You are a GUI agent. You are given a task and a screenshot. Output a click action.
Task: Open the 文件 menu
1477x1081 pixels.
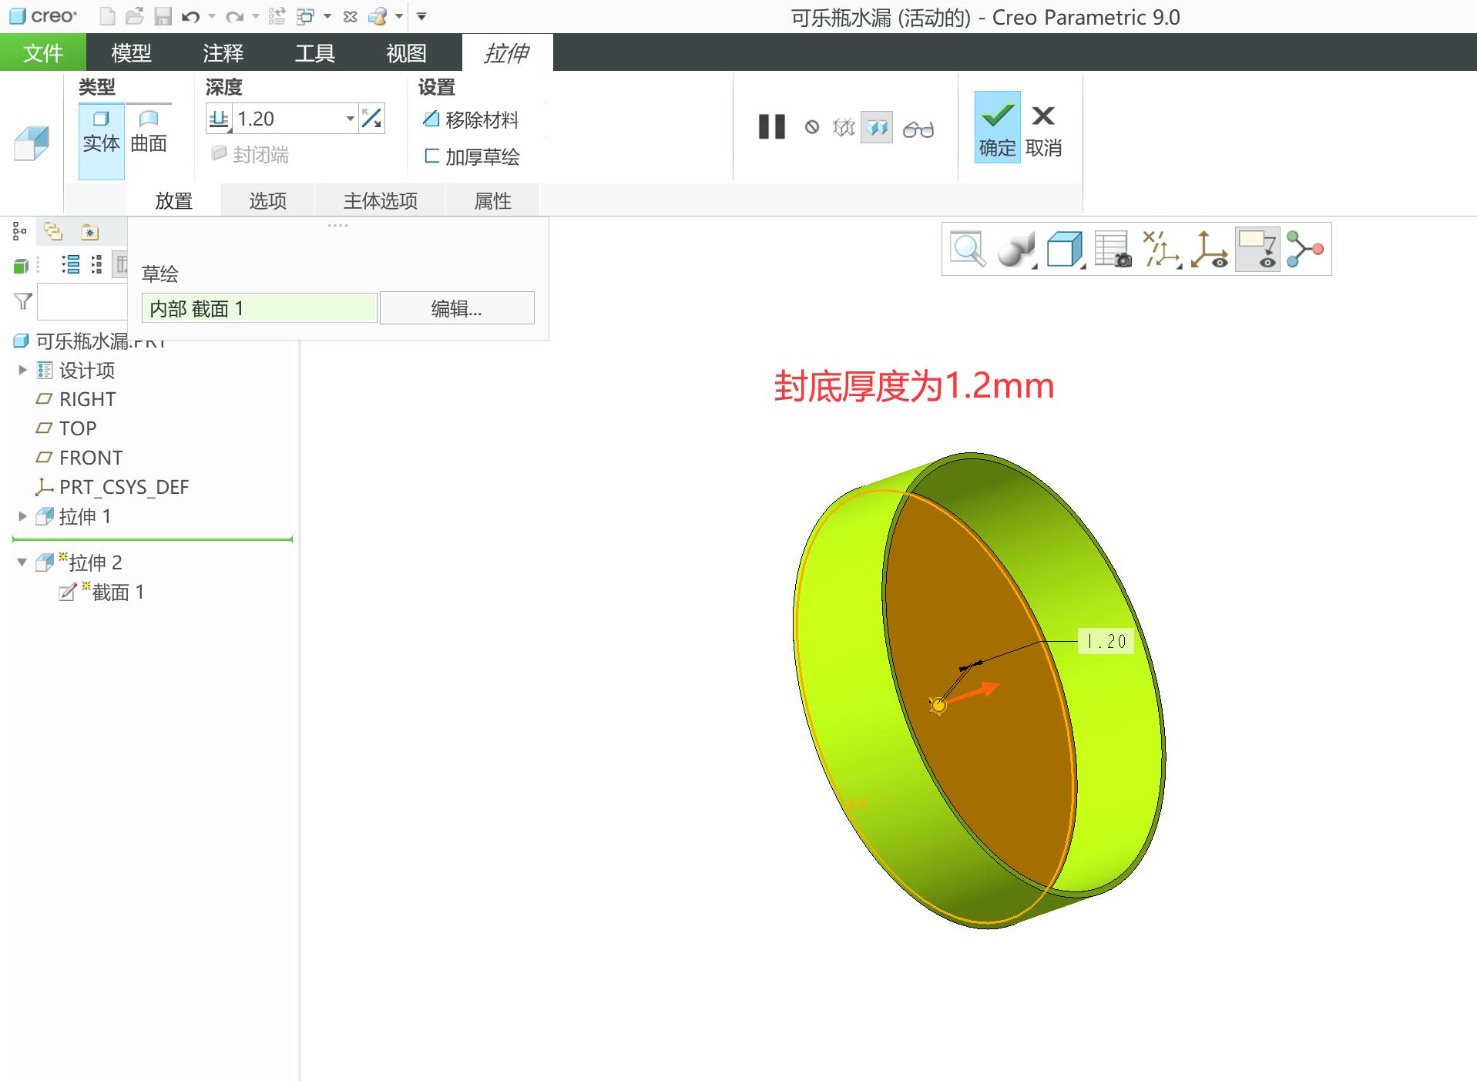(x=42, y=52)
